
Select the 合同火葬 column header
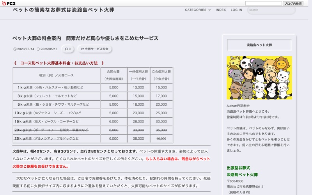pyautogui.click(x=113, y=75)
